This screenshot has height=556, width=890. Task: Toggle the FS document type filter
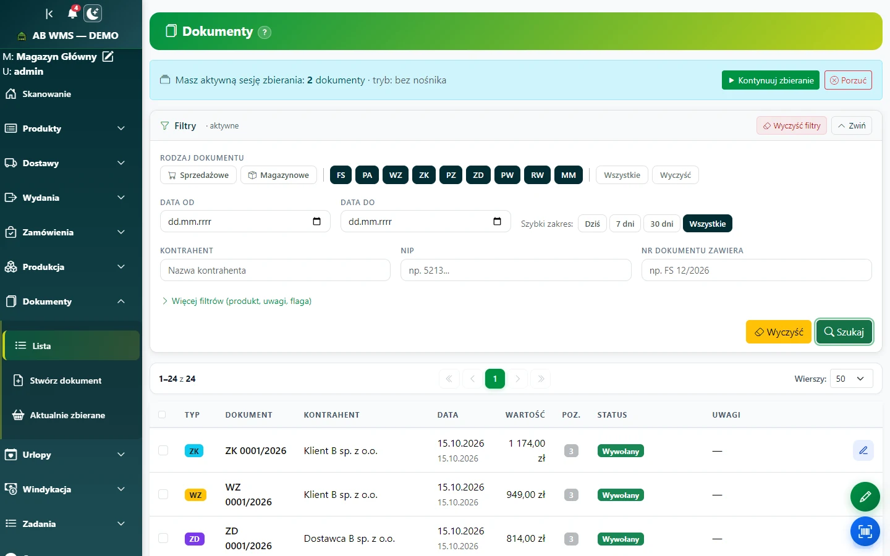341,175
